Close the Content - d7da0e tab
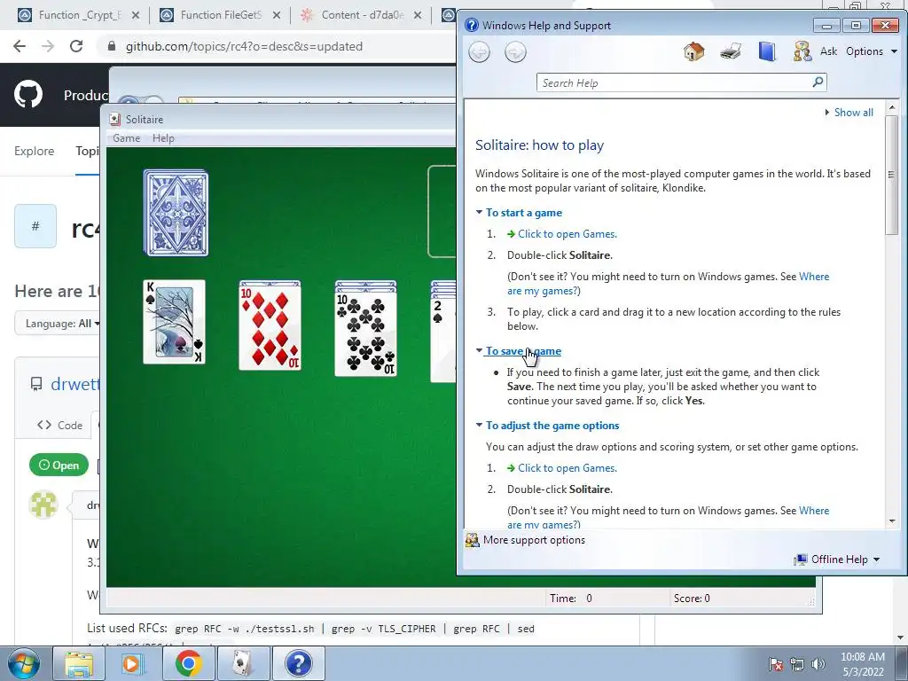 418,15
